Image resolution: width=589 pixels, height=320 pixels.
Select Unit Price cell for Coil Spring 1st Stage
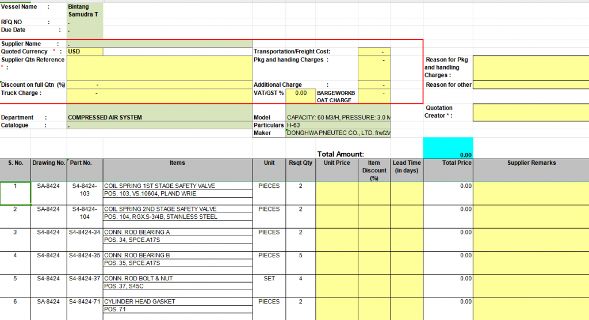[336, 193]
